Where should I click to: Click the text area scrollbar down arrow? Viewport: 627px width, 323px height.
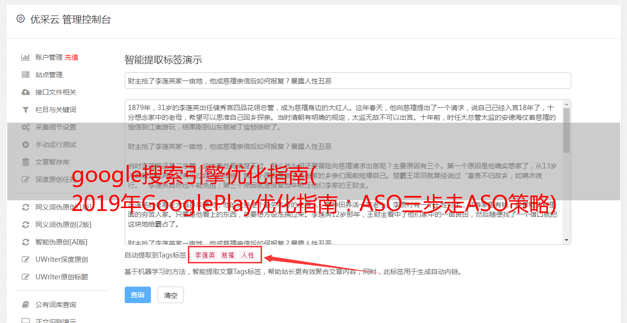pyautogui.click(x=567, y=240)
